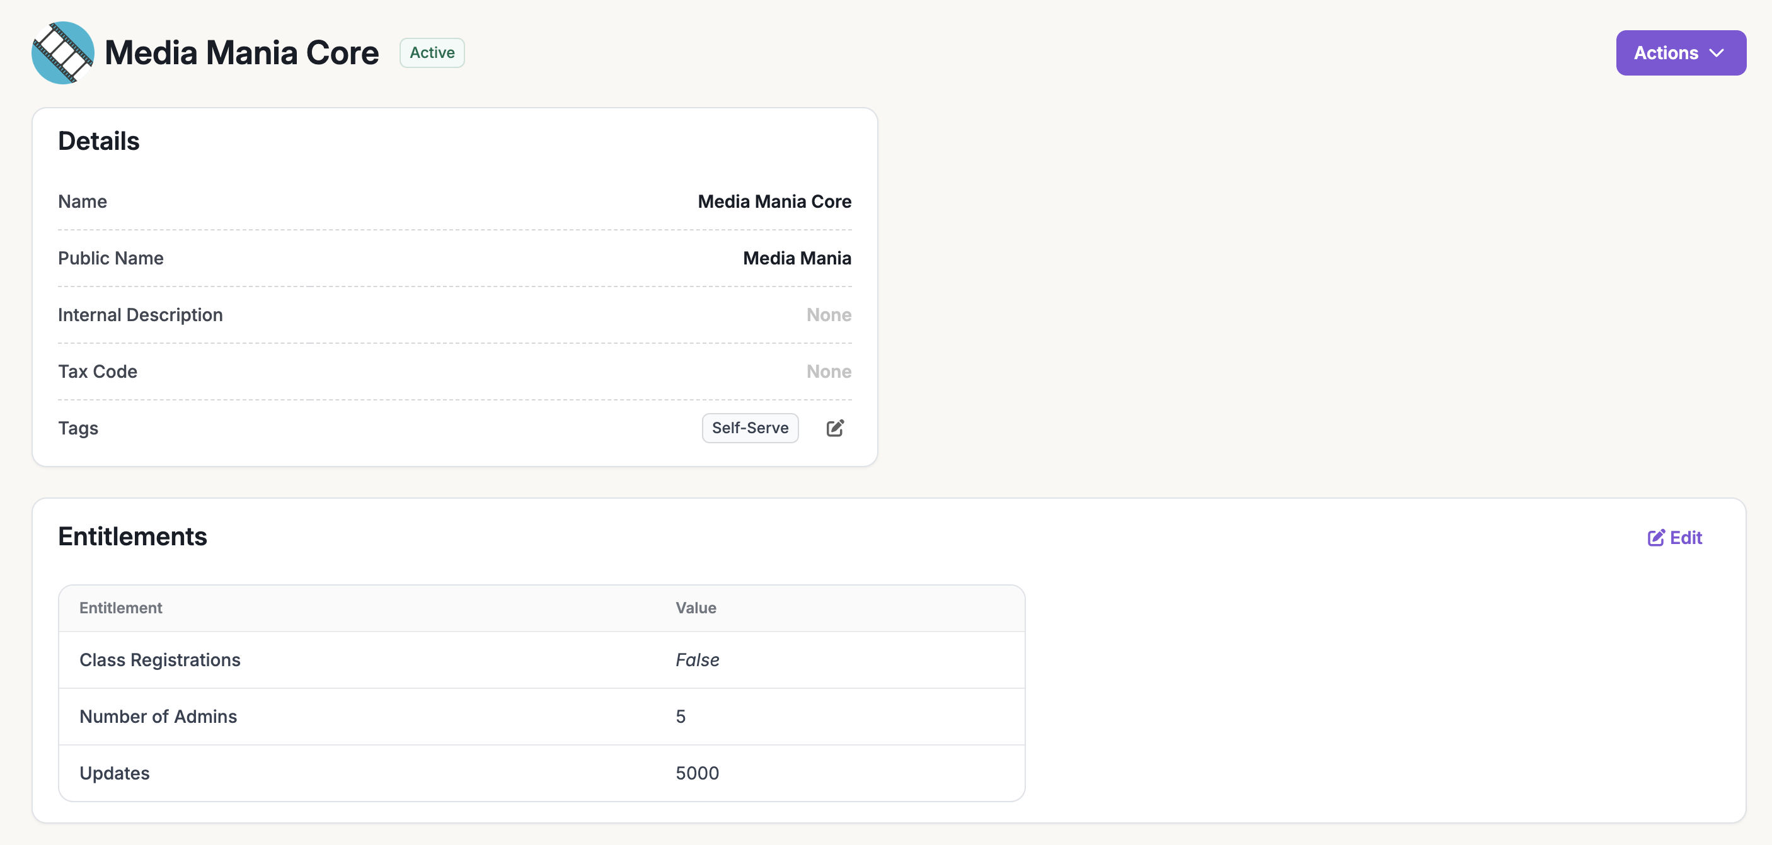Click the 5000 value for Updates

697,773
